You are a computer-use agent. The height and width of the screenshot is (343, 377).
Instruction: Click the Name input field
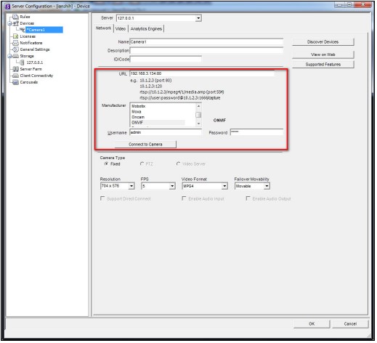pyautogui.click(x=206, y=42)
